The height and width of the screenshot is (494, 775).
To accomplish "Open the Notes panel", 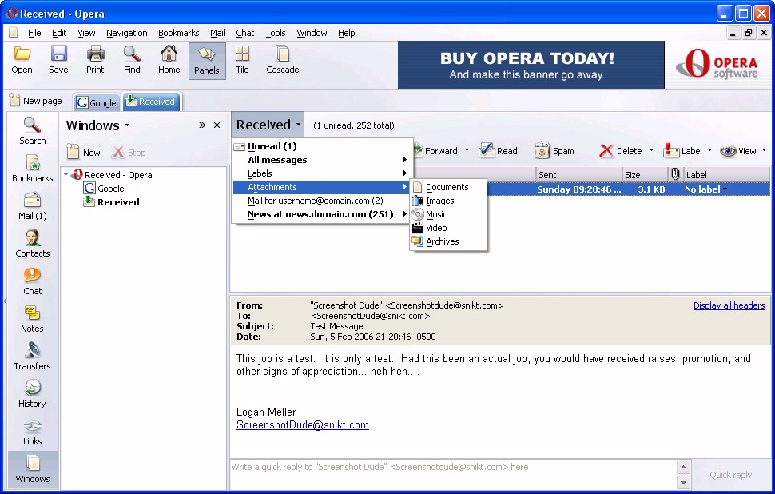I will [33, 319].
